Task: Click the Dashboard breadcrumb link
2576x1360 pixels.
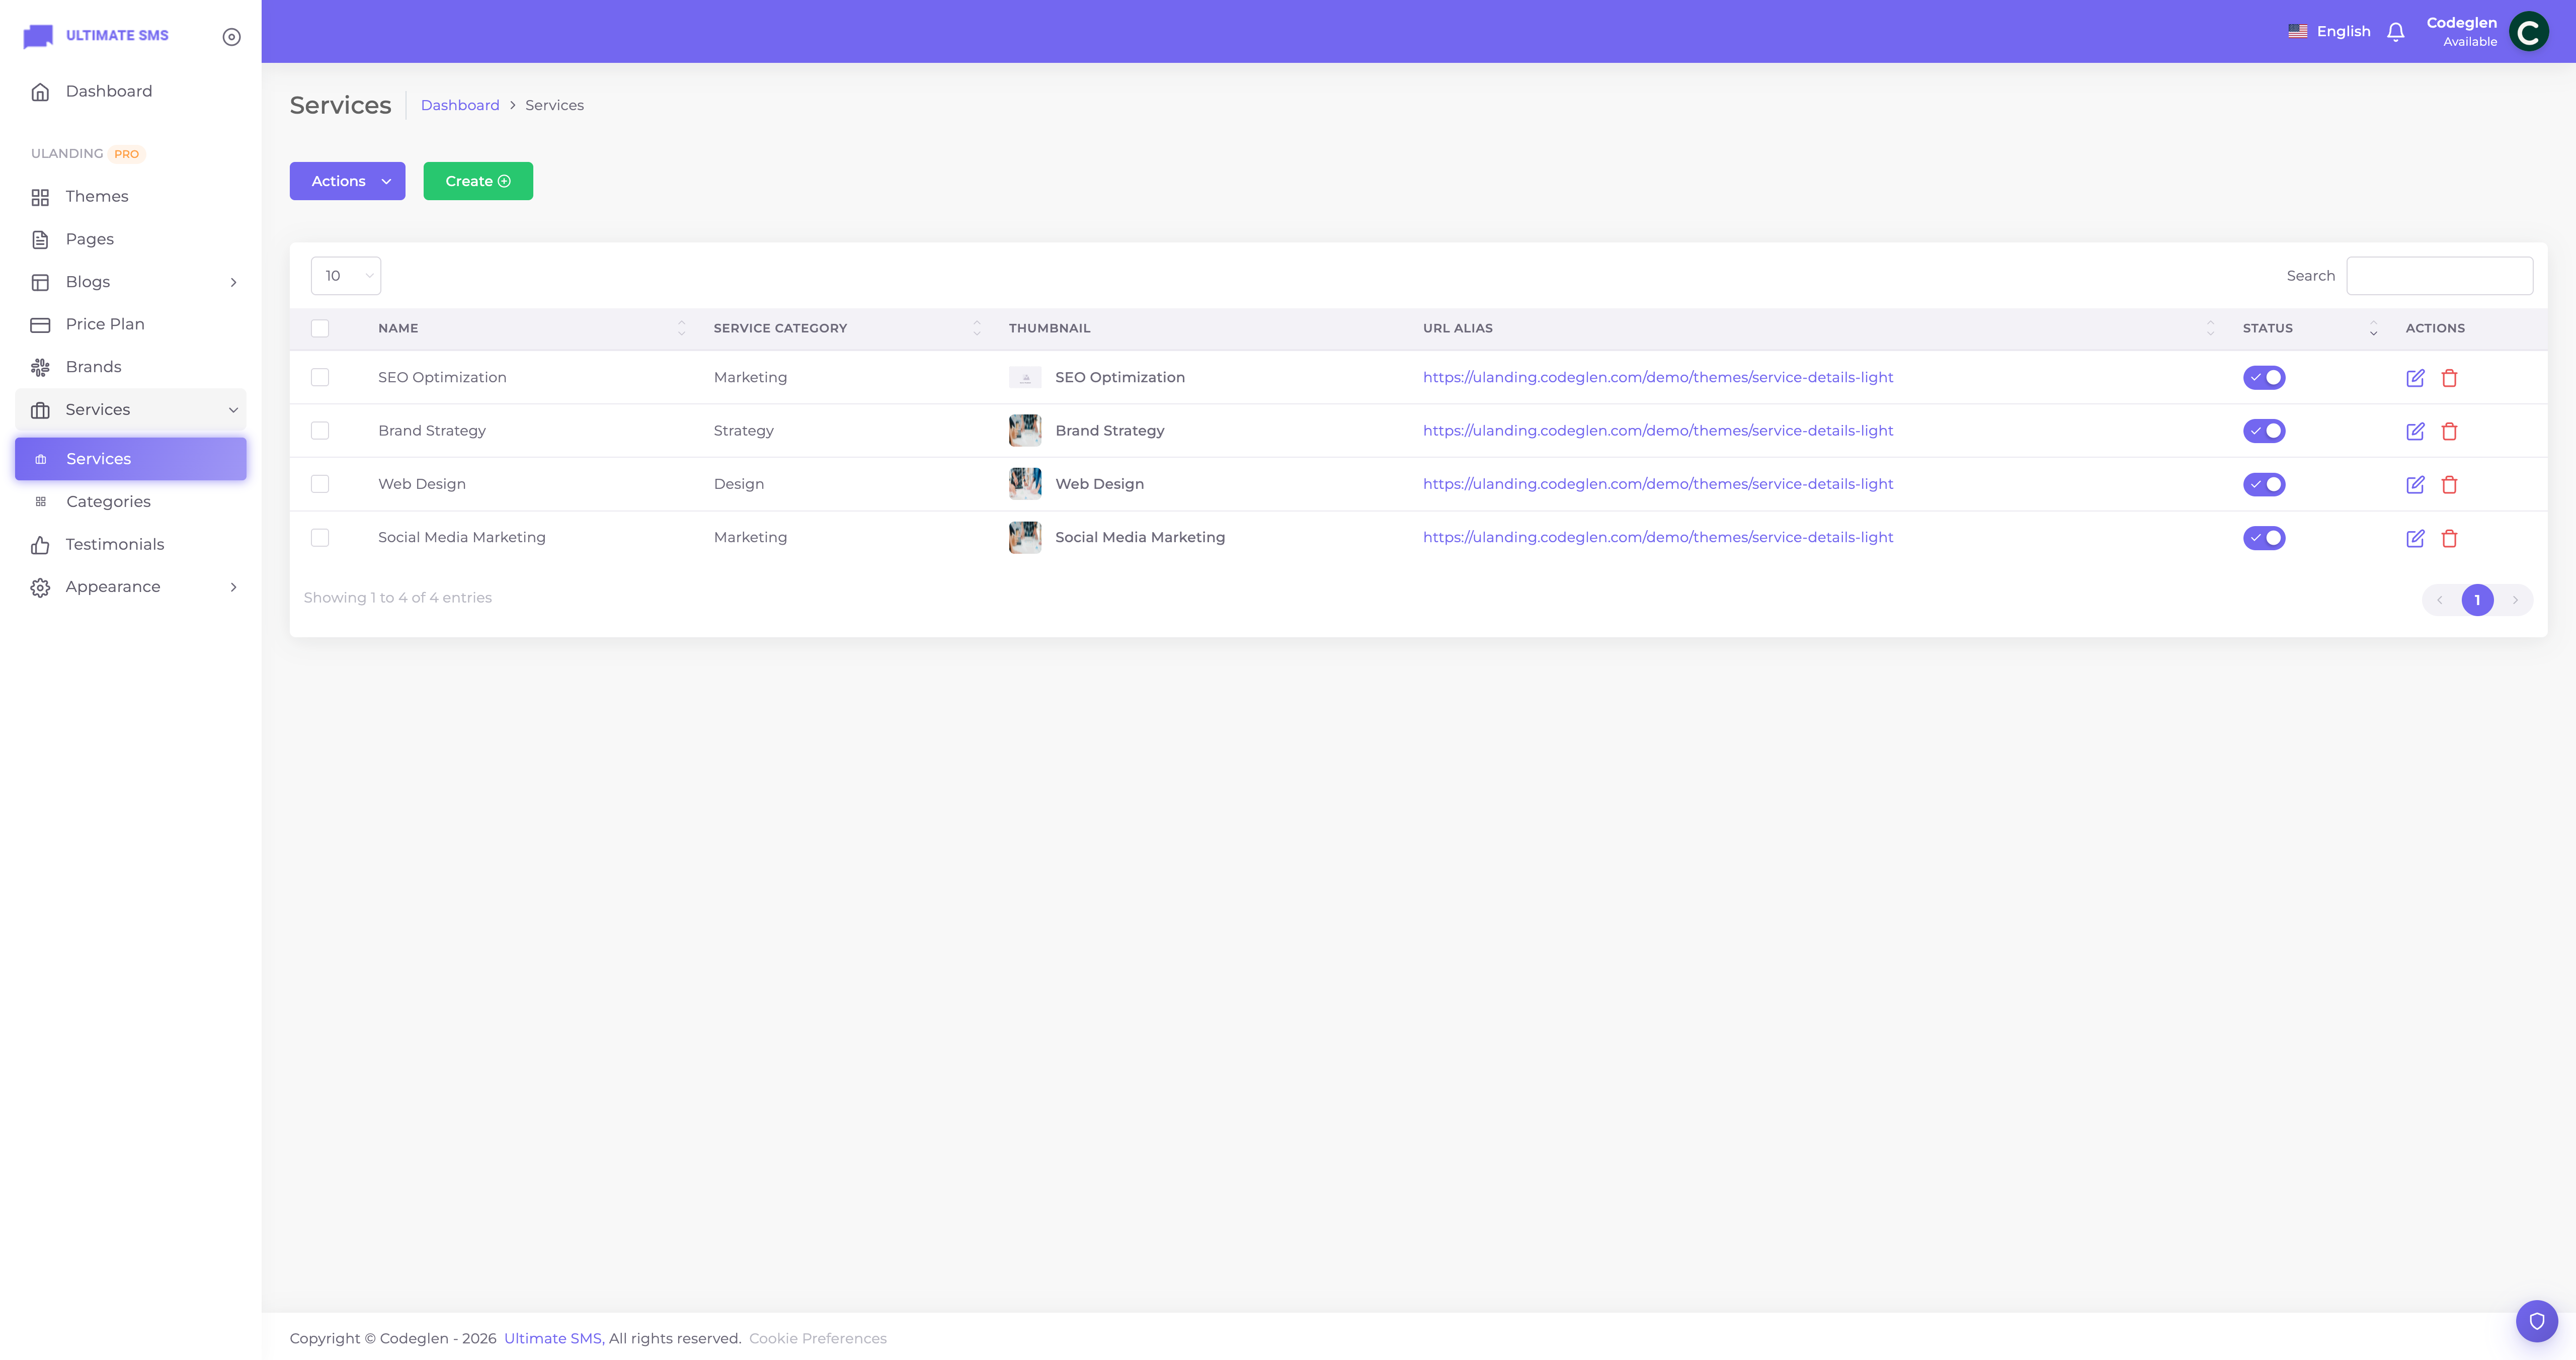Action: [460, 105]
